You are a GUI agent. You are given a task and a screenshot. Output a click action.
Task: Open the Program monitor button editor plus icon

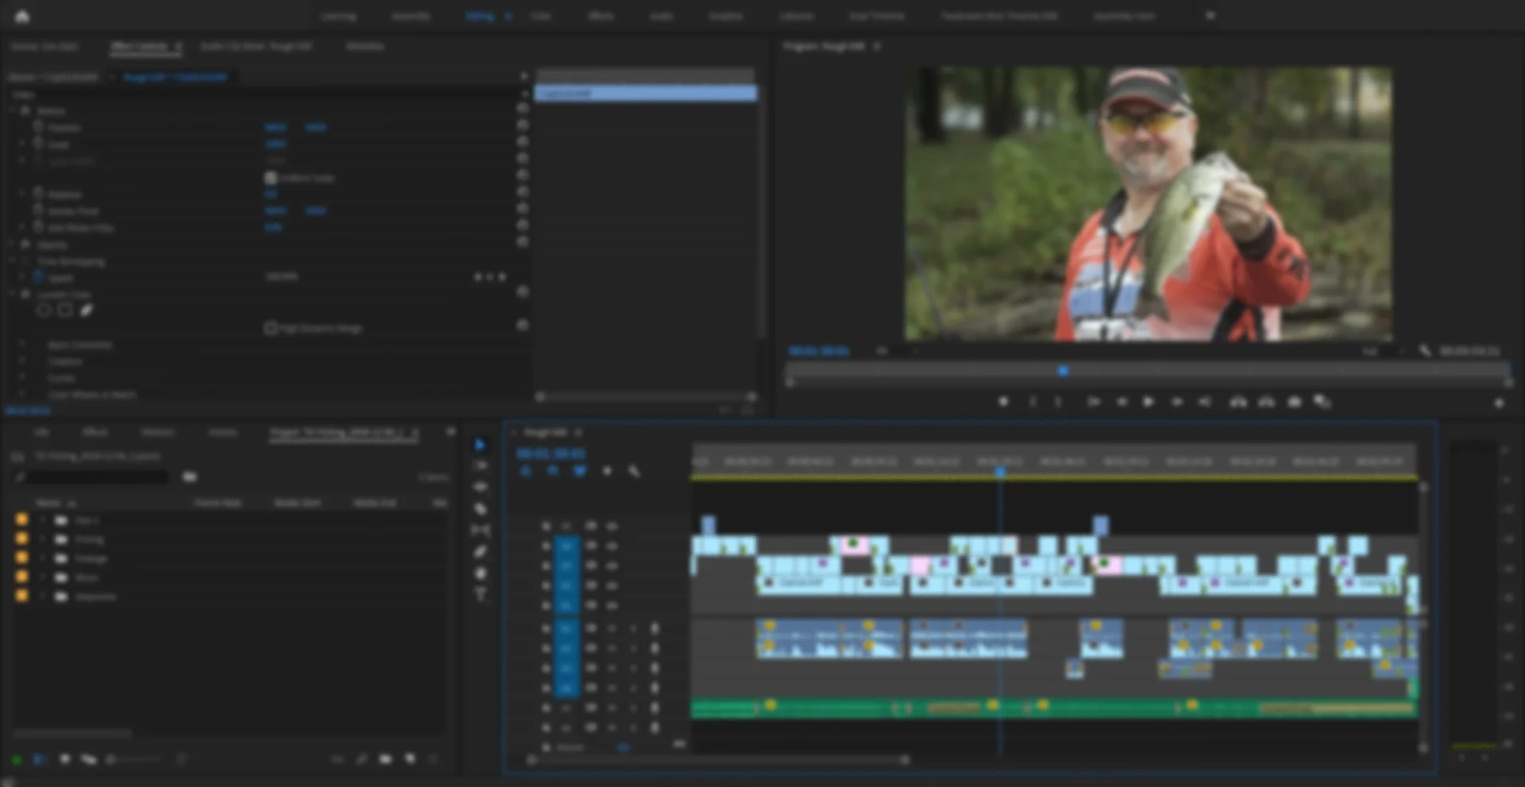[x=1499, y=403]
